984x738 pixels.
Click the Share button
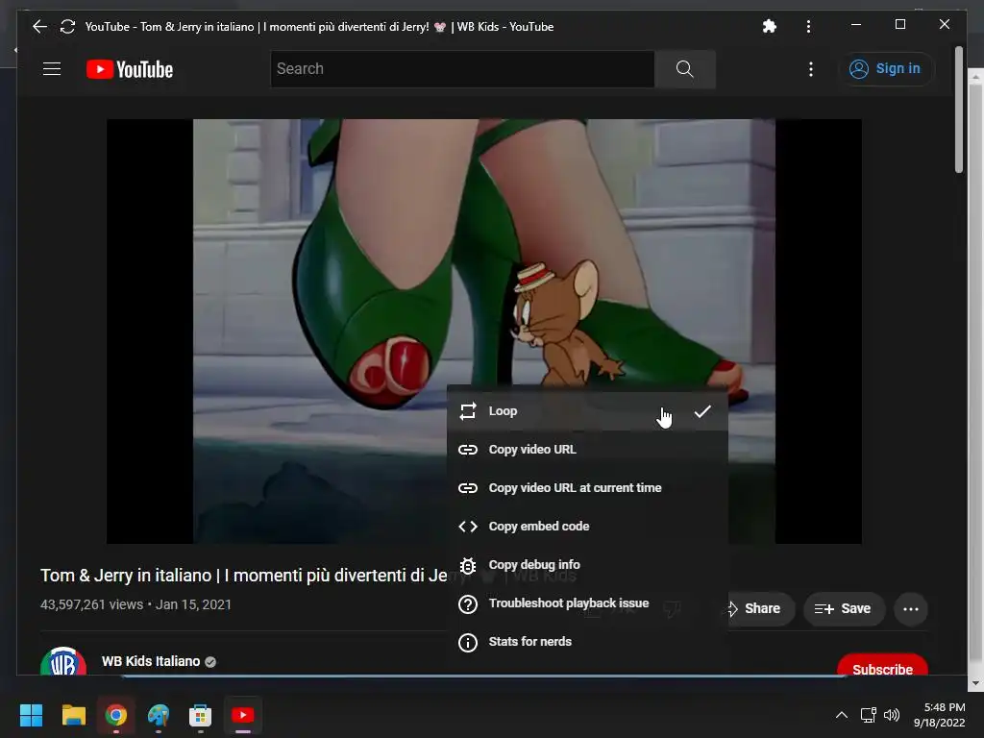pos(759,608)
